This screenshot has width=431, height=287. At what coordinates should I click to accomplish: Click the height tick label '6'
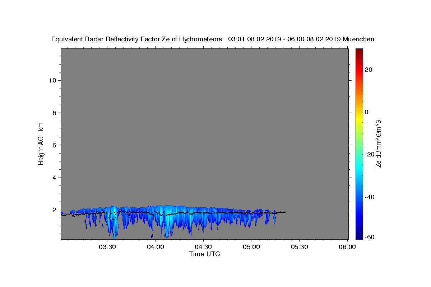[54, 145]
